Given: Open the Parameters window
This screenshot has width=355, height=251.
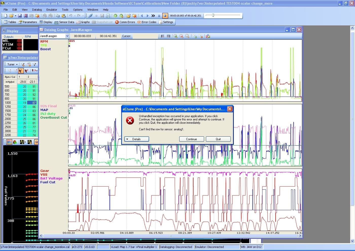Looking at the screenshot, I should pyautogui.click(x=27, y=22).
